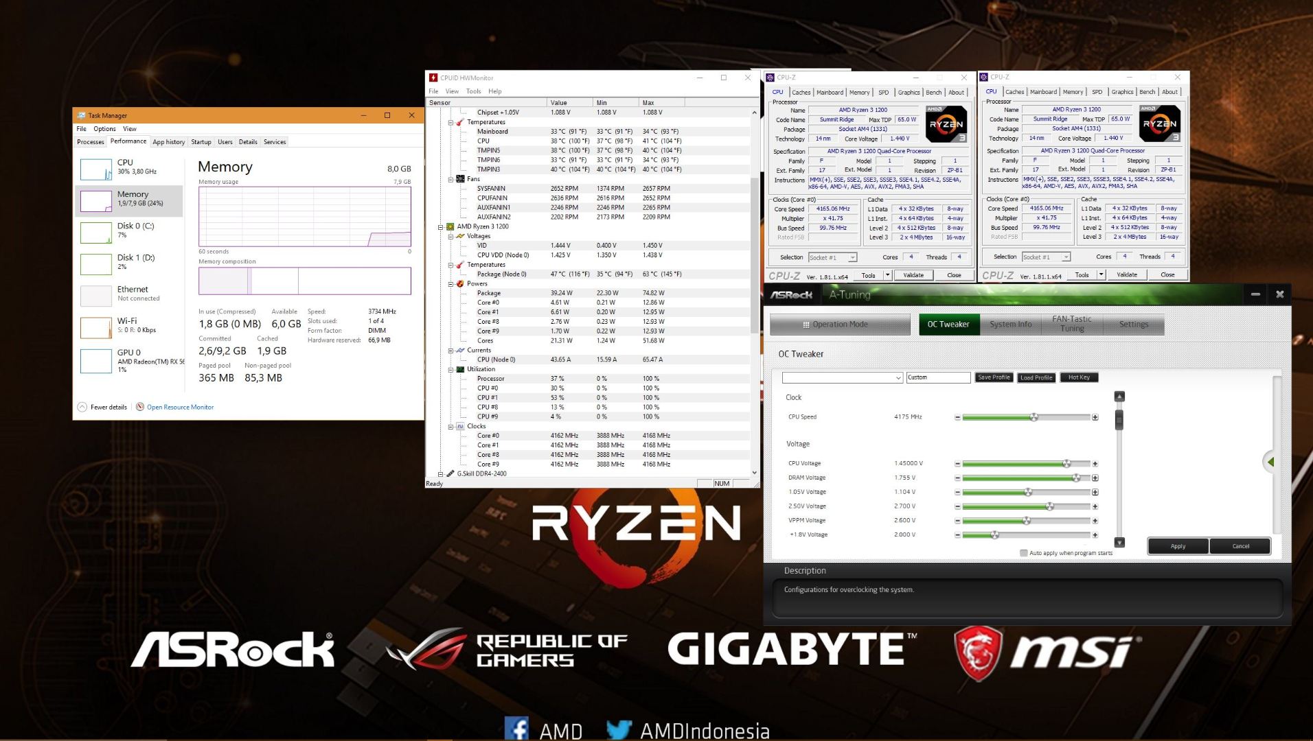This screenshot has width=1313, height=741.
Task: Click the Load Profile button
Action: [1036, 377]
